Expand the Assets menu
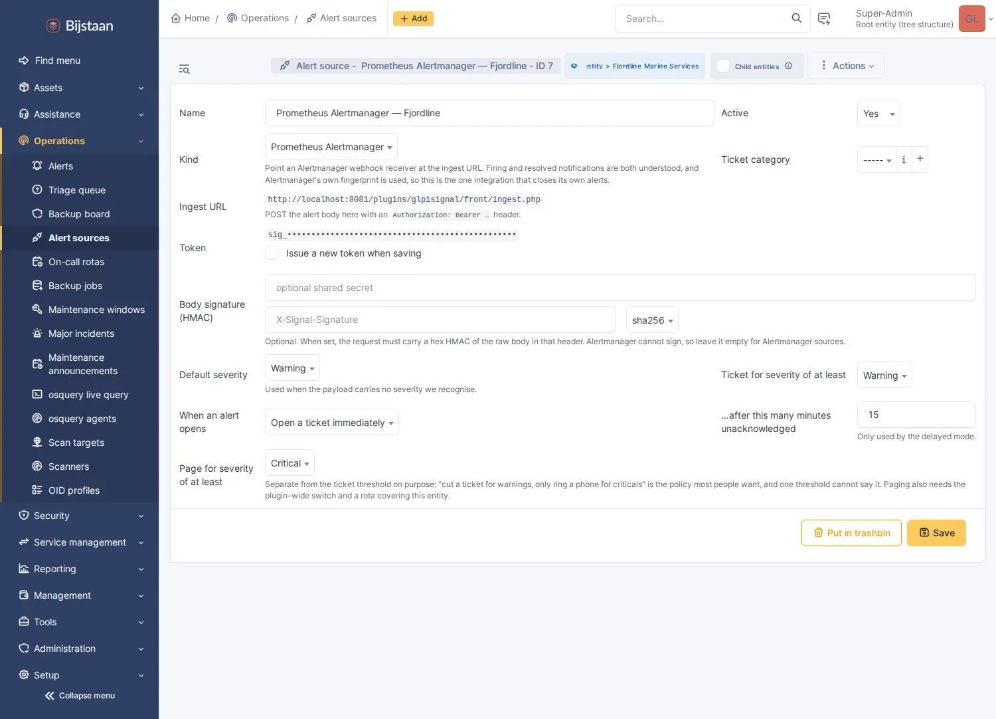Viewport: 996px width, 719px height. click(x=80, y=88)
